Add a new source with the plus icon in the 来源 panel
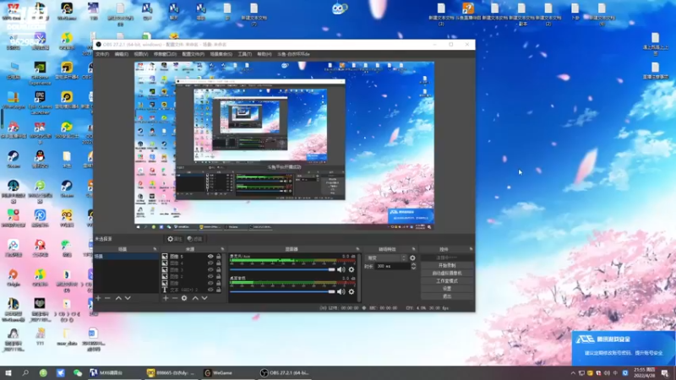676x380 pixels. (166, 298)
